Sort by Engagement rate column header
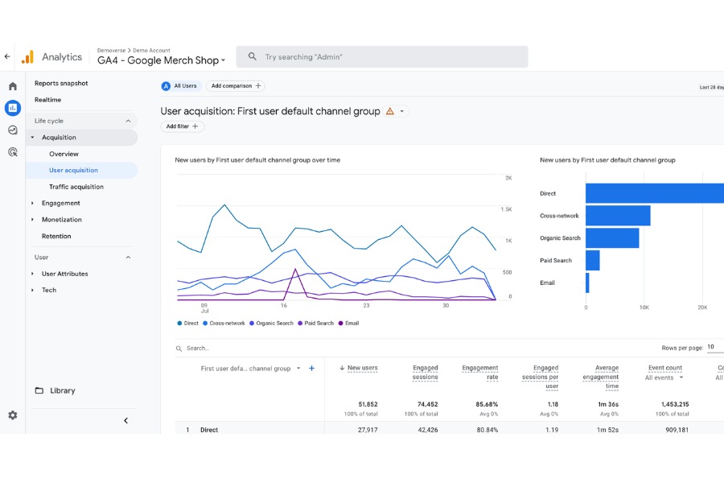Image resolution: width=724 pixels, height=483 pixels. 479,373
